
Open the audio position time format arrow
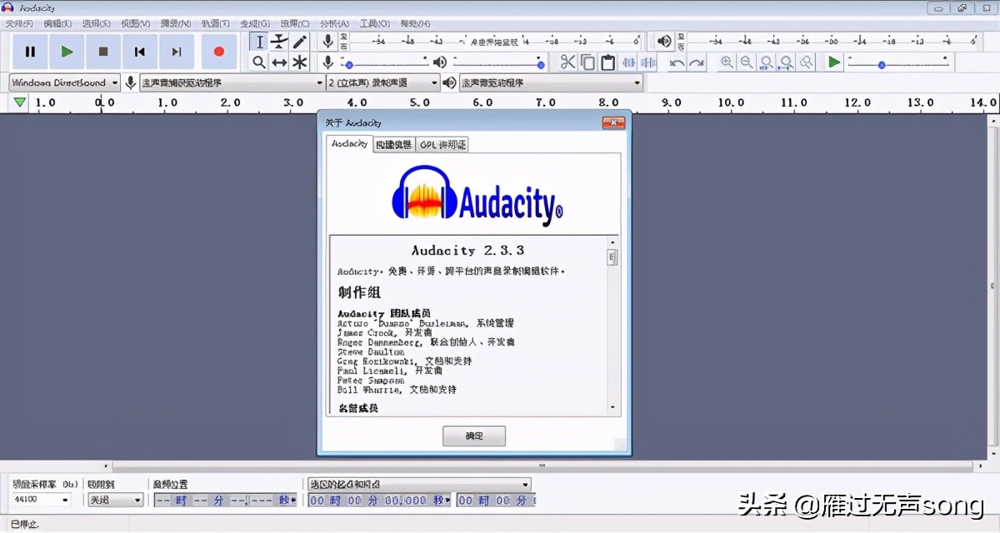293,500
